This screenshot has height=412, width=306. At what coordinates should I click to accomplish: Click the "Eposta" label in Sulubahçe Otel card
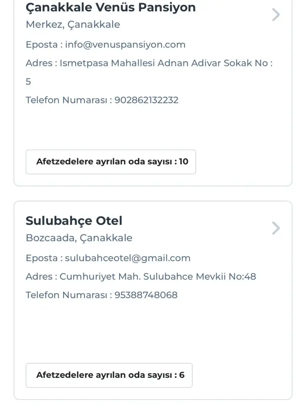[41, 258]
